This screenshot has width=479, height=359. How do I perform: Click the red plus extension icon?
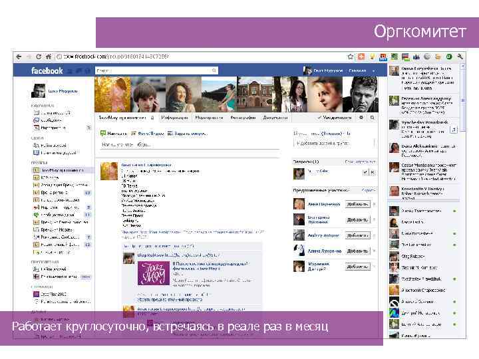361,57
